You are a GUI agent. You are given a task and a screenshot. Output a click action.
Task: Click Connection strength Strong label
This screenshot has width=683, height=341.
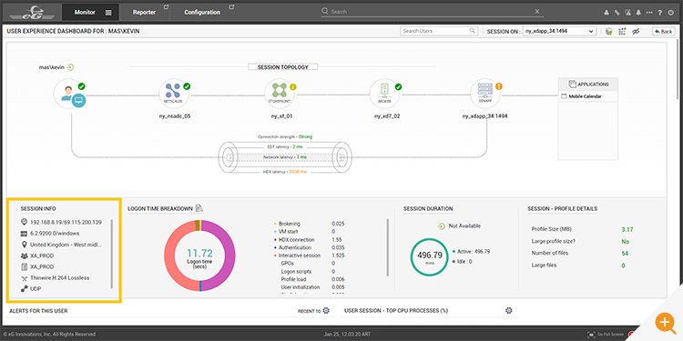point(285,137)
